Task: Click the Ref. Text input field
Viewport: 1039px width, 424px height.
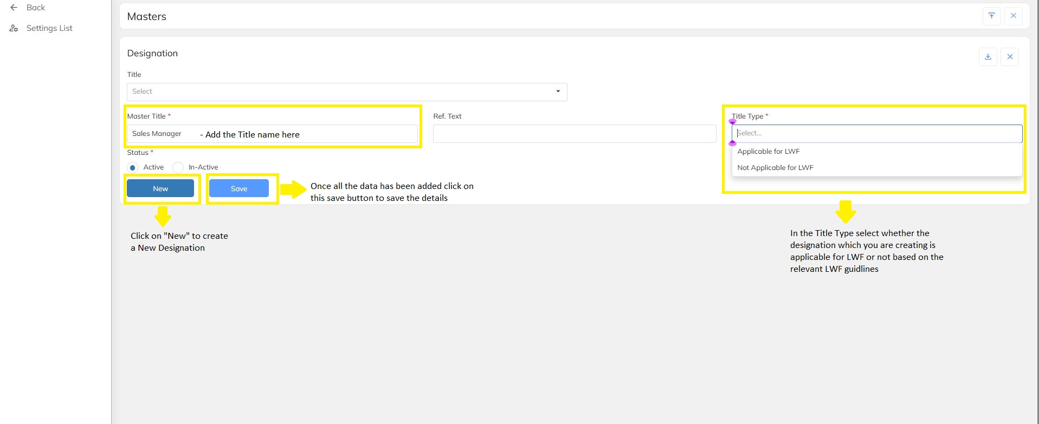Action: click(x=575, y=134)
